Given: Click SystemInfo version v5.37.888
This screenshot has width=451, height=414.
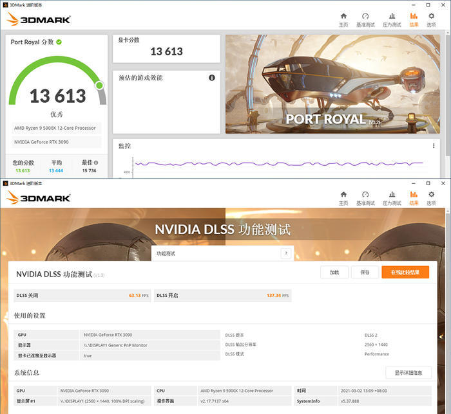Looking at the screenshot, I should [350, 401].
